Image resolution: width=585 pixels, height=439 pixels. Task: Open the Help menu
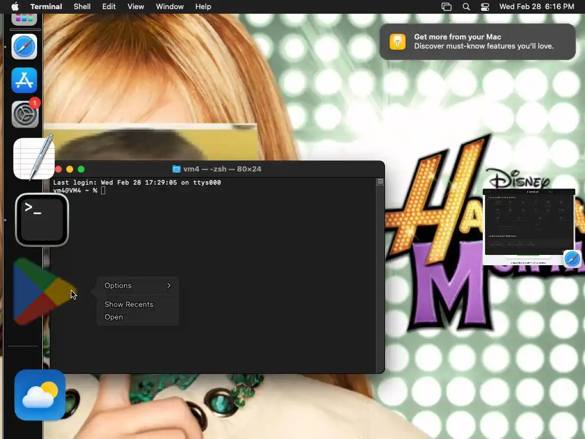203,7
